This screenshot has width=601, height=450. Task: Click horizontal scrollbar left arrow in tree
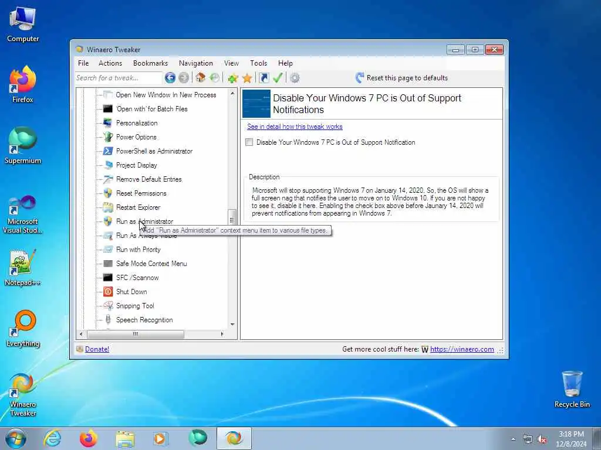coord(81,334)
